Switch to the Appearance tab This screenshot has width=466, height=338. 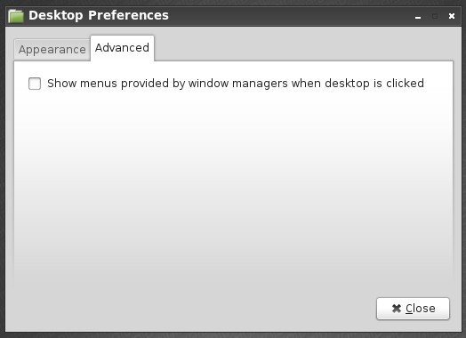[52, 50]
